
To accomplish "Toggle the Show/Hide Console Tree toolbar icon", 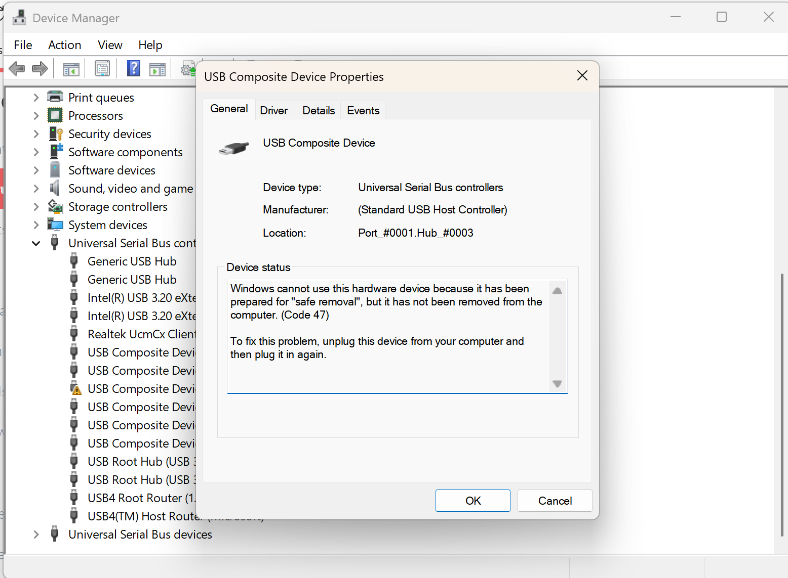I will tap(71, 69).
